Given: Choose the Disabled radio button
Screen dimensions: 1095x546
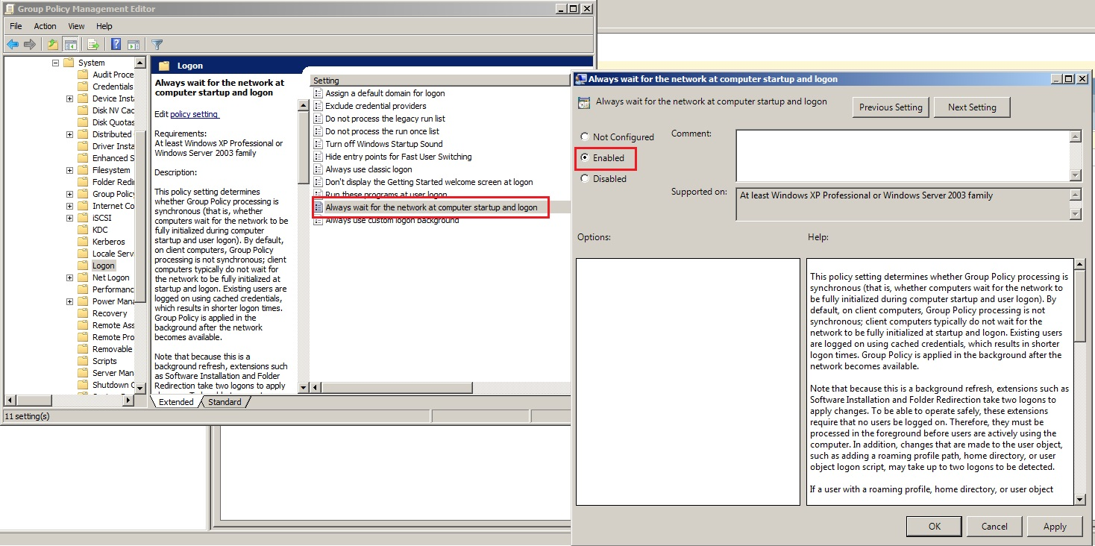Looking at the screenshot, I should pos(585,179).
